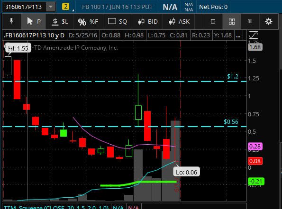Open chart settings gear icon
282x209 pixels.
(x=269, y=22)
